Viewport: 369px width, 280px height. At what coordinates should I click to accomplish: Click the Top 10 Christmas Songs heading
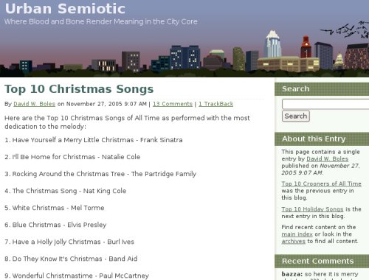coord(79,89)
